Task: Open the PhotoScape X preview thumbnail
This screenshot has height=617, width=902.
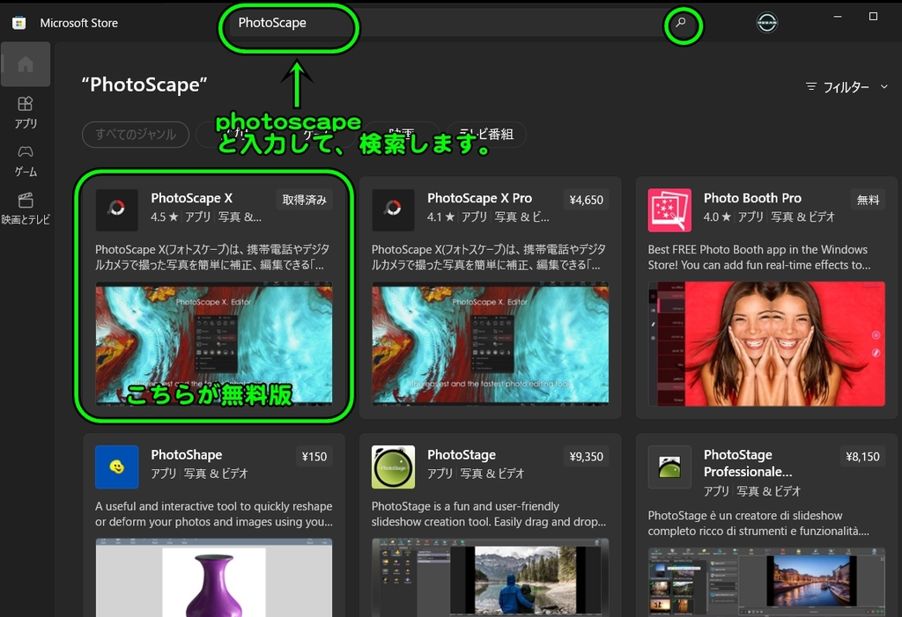Action: (214, 343)
